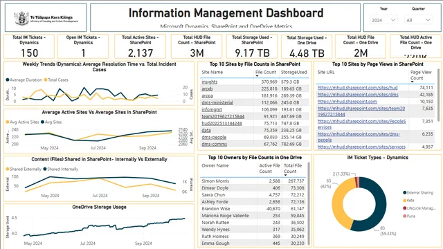Click the 74,111 page view value
Viewport: 443px width, 249px height.
[426, 88]
